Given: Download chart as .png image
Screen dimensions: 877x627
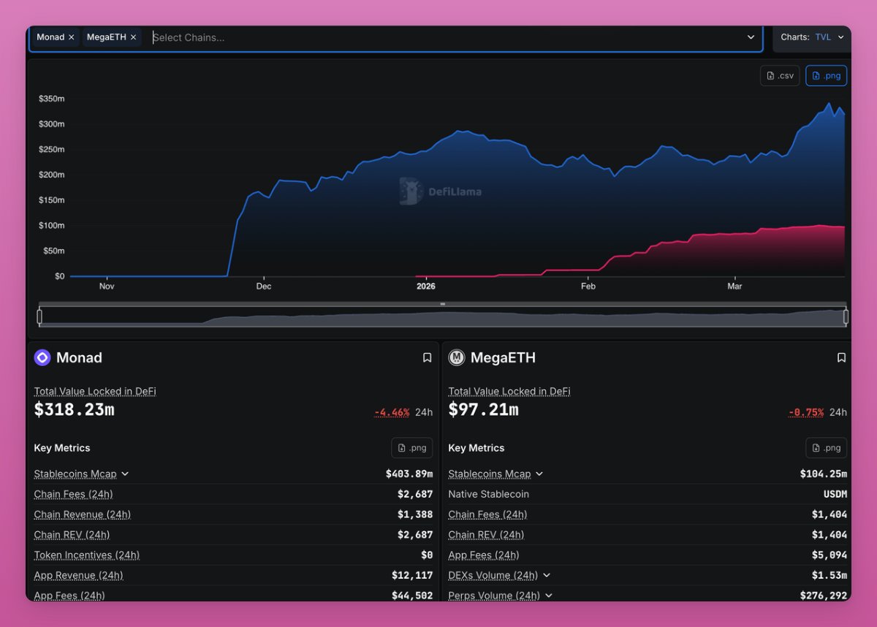Looking at the screenshot, I should click(826, 76).
